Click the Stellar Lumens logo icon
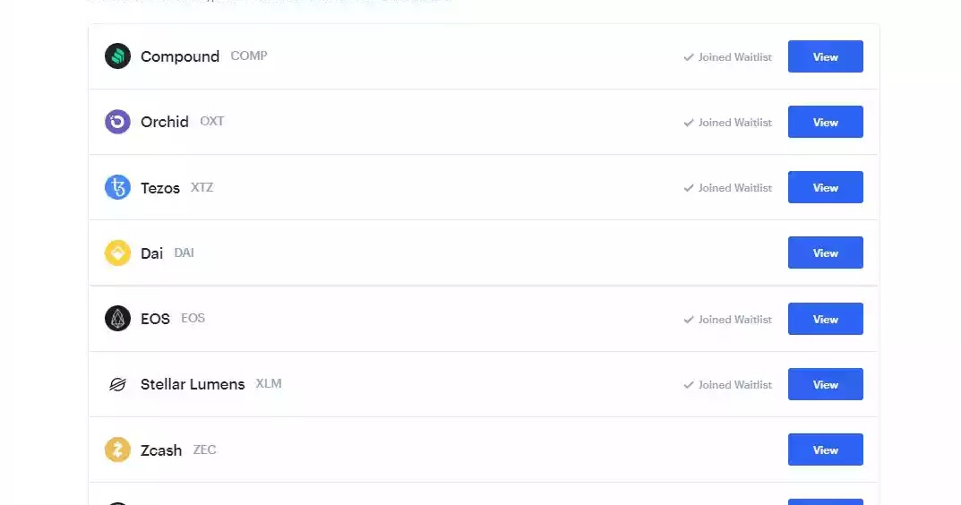This screenshot has width=961, height=505. click(117, 384)
